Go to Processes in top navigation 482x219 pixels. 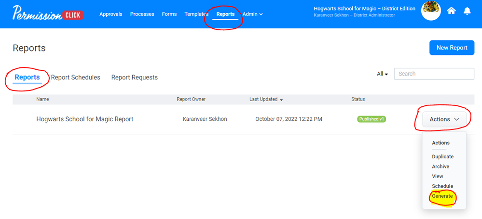142,14
